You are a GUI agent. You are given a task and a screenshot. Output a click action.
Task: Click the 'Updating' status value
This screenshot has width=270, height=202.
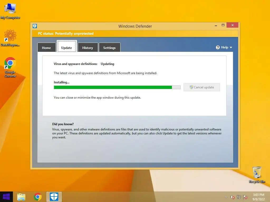(x=108, y=64)
